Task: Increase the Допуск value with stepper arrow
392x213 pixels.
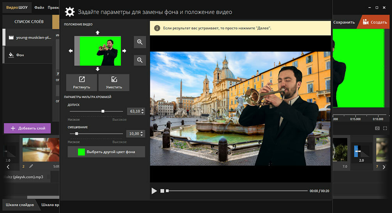Action: [x=142, y=110]
